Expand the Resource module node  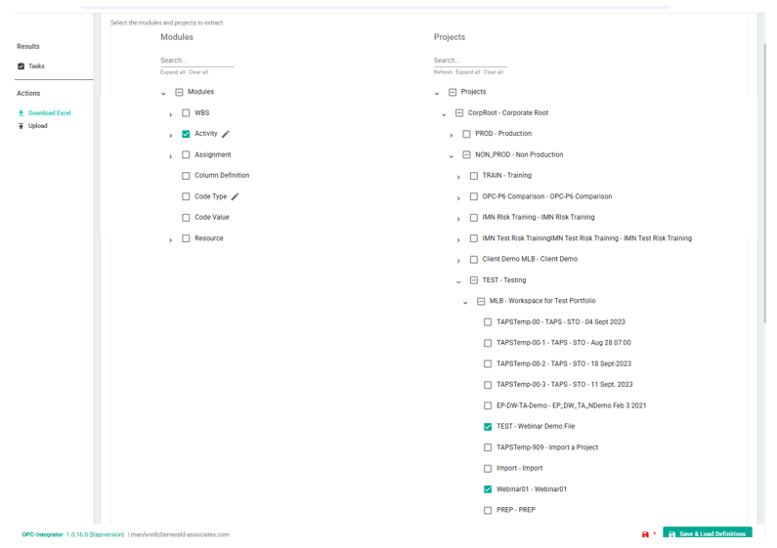click(170, 239)
